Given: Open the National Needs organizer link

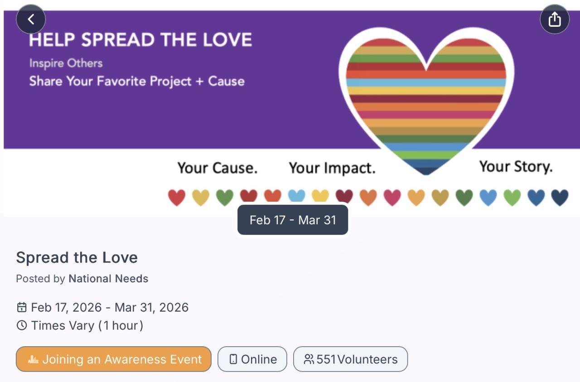Looking at the screenshot, I should 108,279.
